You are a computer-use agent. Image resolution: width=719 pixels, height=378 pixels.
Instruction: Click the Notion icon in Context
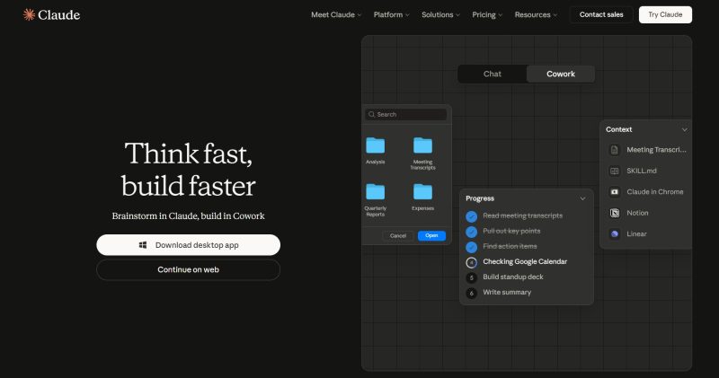point(615,213)
